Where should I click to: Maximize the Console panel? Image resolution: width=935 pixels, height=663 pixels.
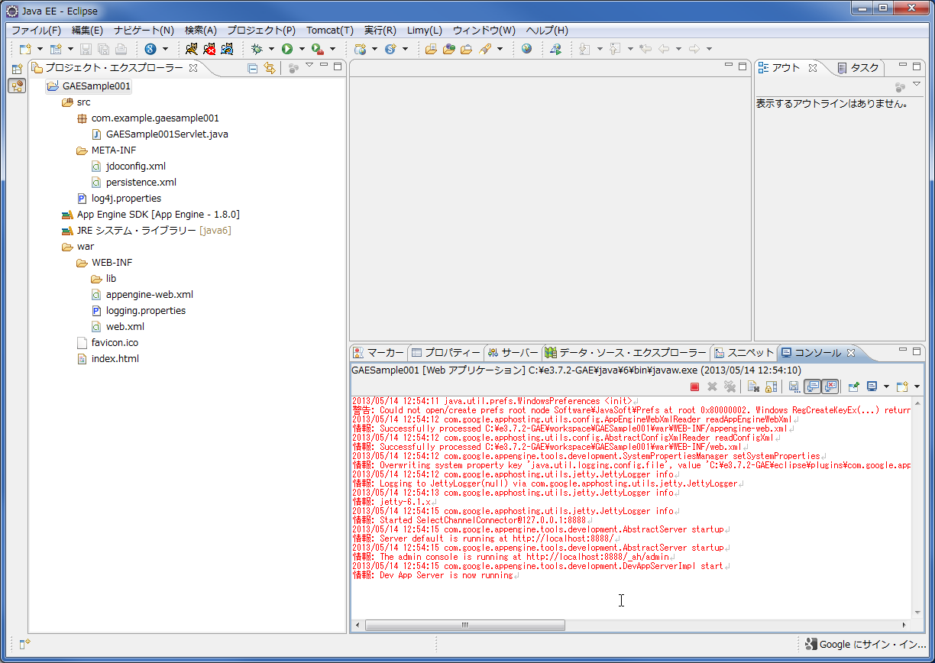tap(917, 351)
